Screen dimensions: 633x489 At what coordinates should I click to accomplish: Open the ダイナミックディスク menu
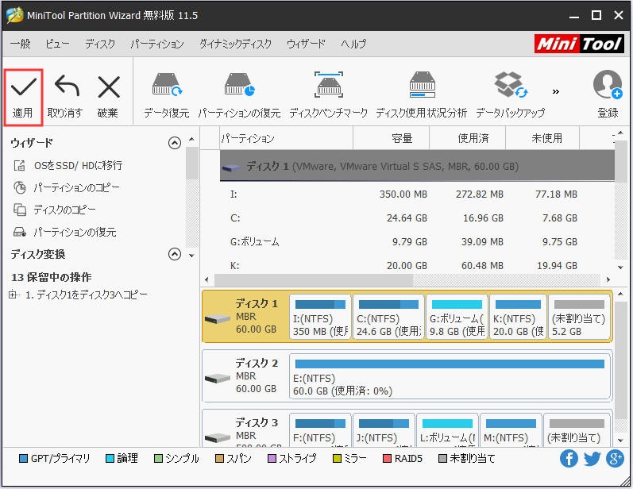click(x=235, y=44)
